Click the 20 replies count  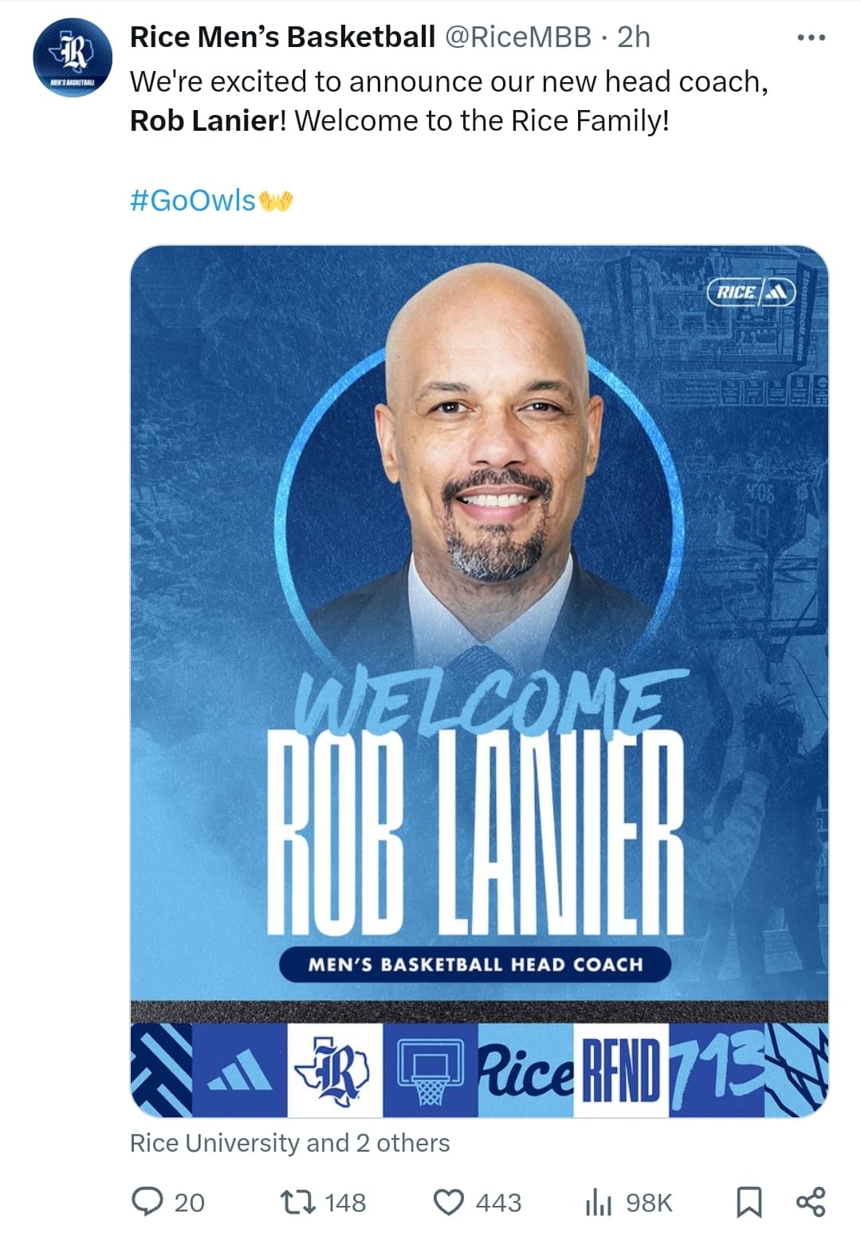point(189,1203)
